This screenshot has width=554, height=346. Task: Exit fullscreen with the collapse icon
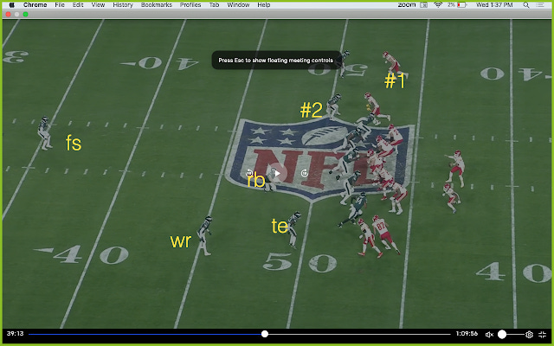pyautogui.click(x=543, y=335)
